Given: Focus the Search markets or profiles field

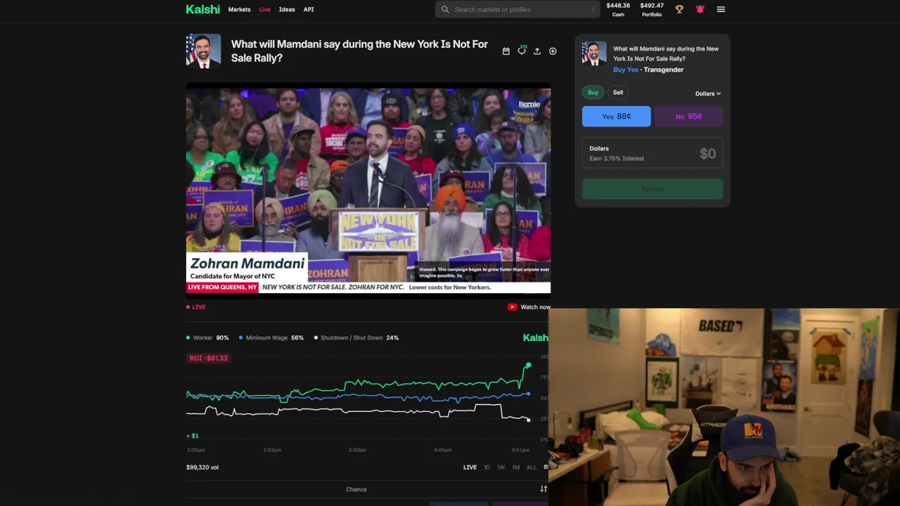Looking at the screenshot, I should [x=517, y=9].
